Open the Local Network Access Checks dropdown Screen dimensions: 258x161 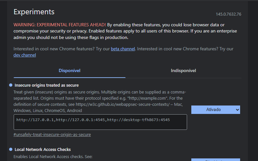[215, 160]
